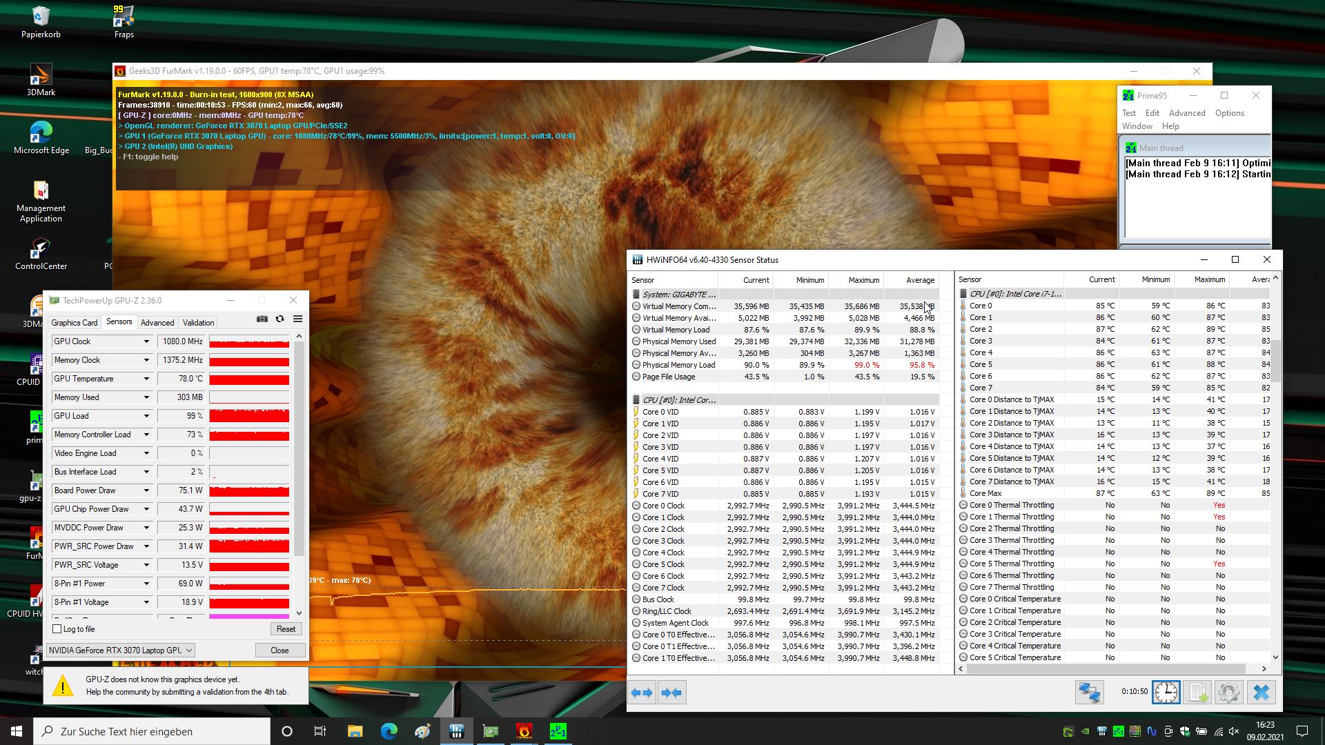The image size is (1325, 745).
Task: Click the clock reset timer icon
Action: point(1166,693)
